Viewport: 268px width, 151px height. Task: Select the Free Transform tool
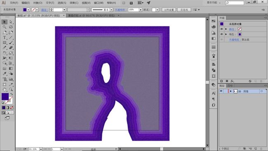point(11,58)
